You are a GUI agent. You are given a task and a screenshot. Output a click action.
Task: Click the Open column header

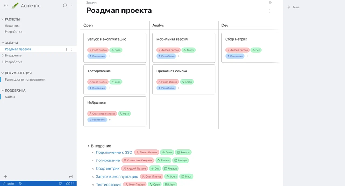pos(88,25)
